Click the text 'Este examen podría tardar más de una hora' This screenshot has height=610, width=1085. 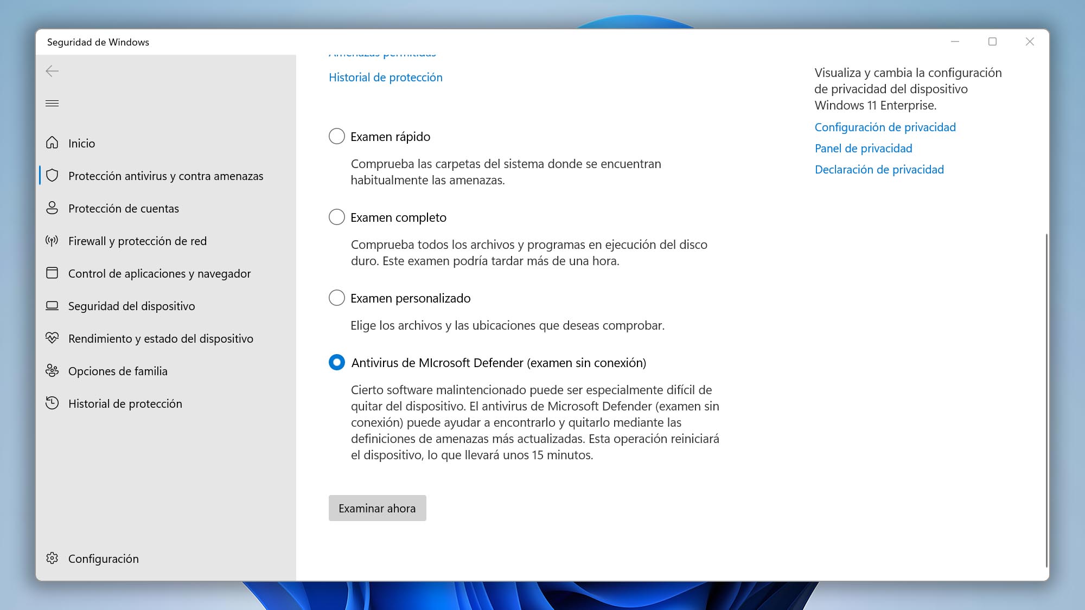pos(500,261)
